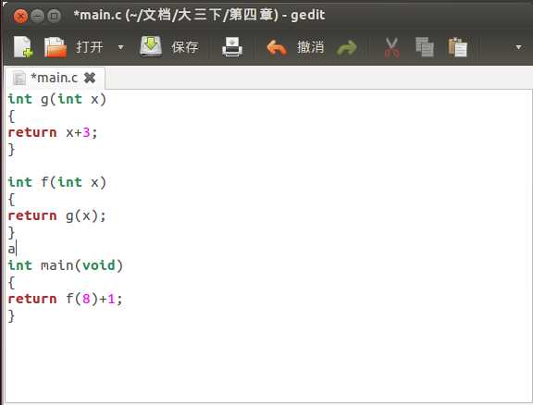Viewport: 533px width, 405px height.
Task: Click the line 'int f(int x)'
Action: click(57, 182)
